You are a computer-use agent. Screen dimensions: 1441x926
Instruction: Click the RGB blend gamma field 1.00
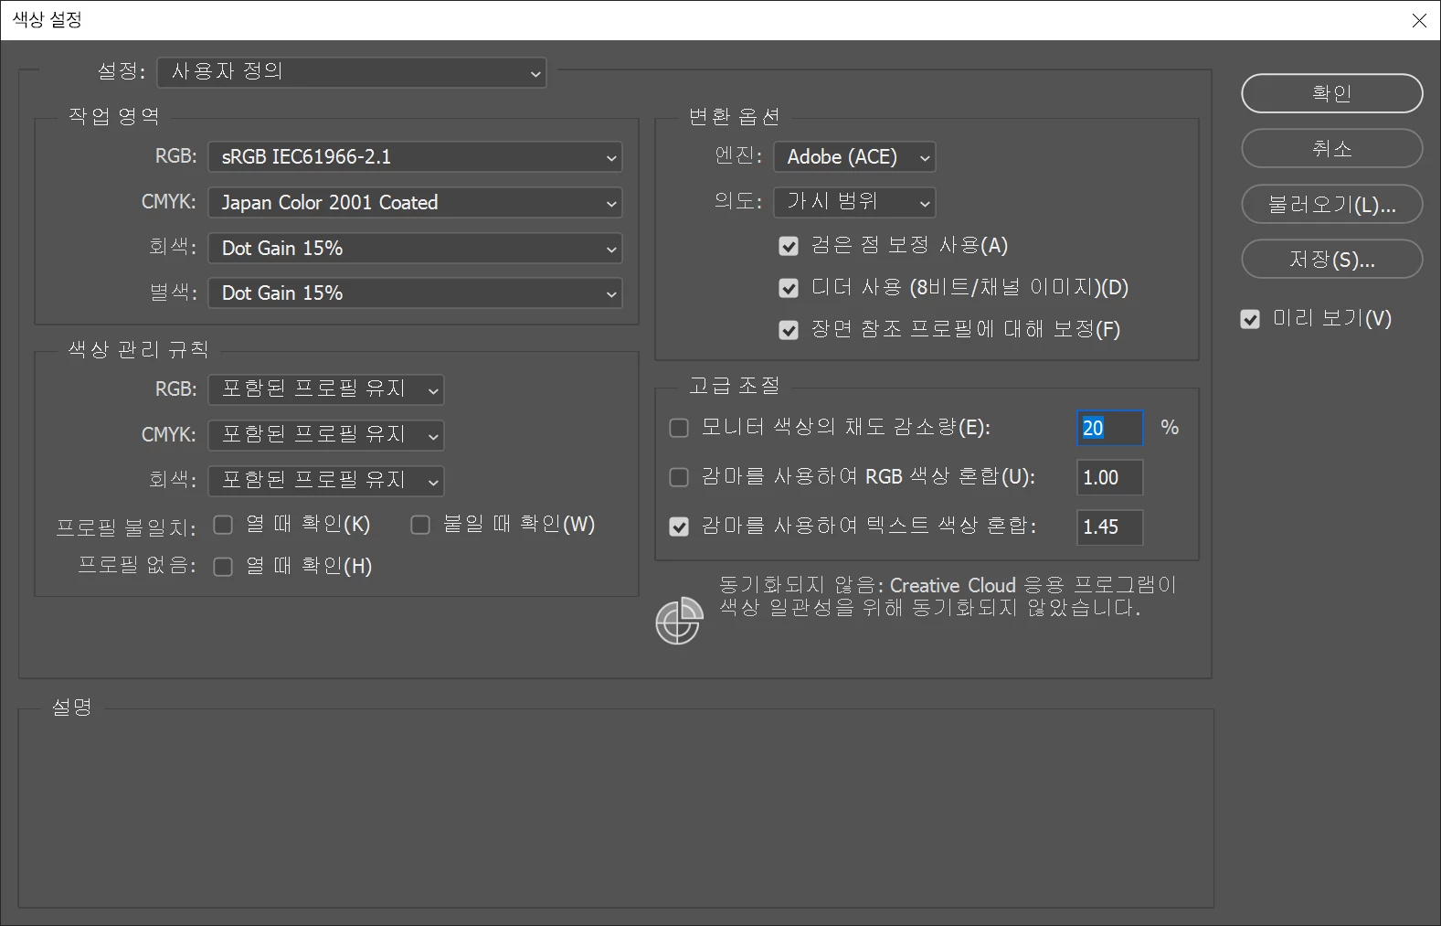(x=1109, y=477)
